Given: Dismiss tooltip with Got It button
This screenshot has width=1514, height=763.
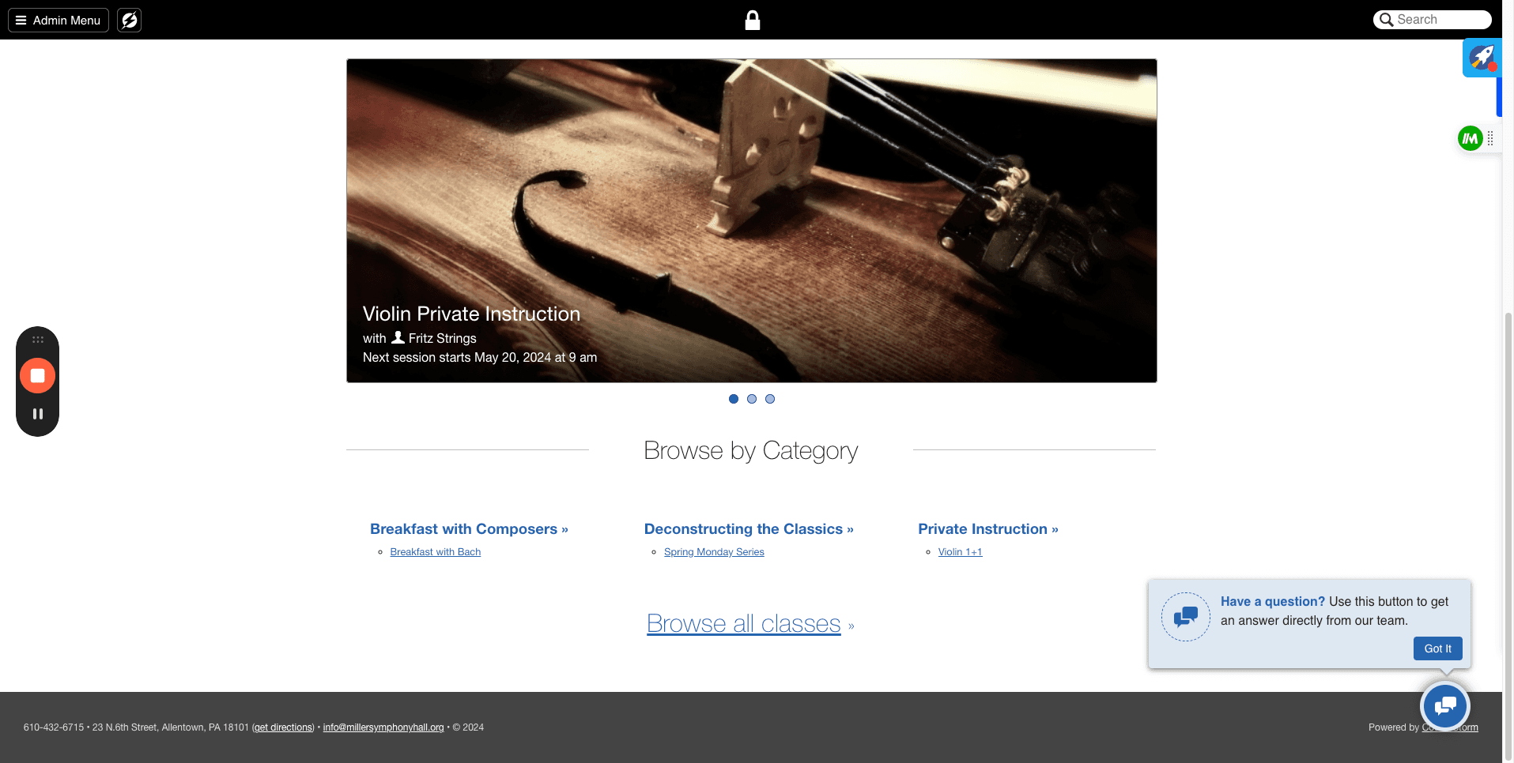Looking at the screenshot, I should point(1437,648).
